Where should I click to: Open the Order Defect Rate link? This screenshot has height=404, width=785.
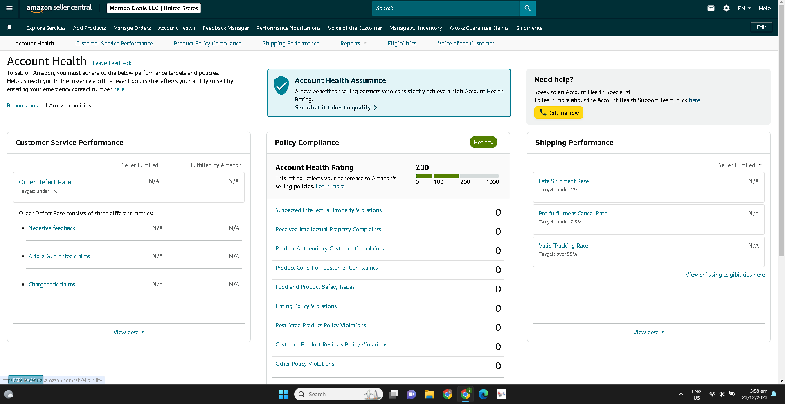click(45, 182)
